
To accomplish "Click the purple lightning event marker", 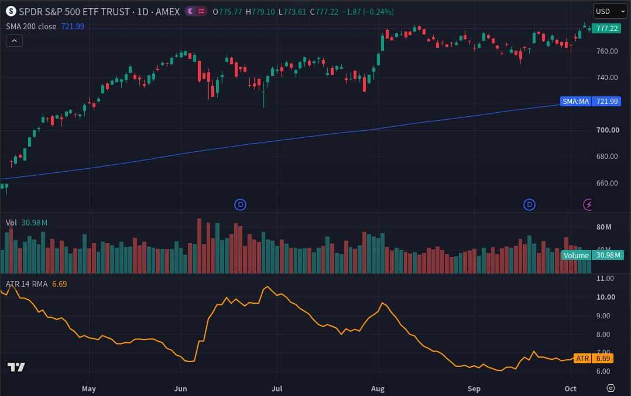I will coord(588,205).
